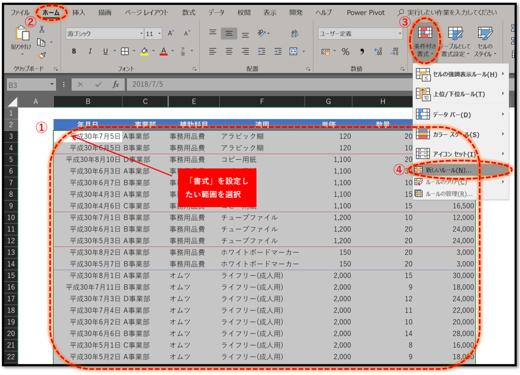Viewport: 520px width, 375px height.
Task: Toggle bold formatting on the selection
Action: coord(74,51)
